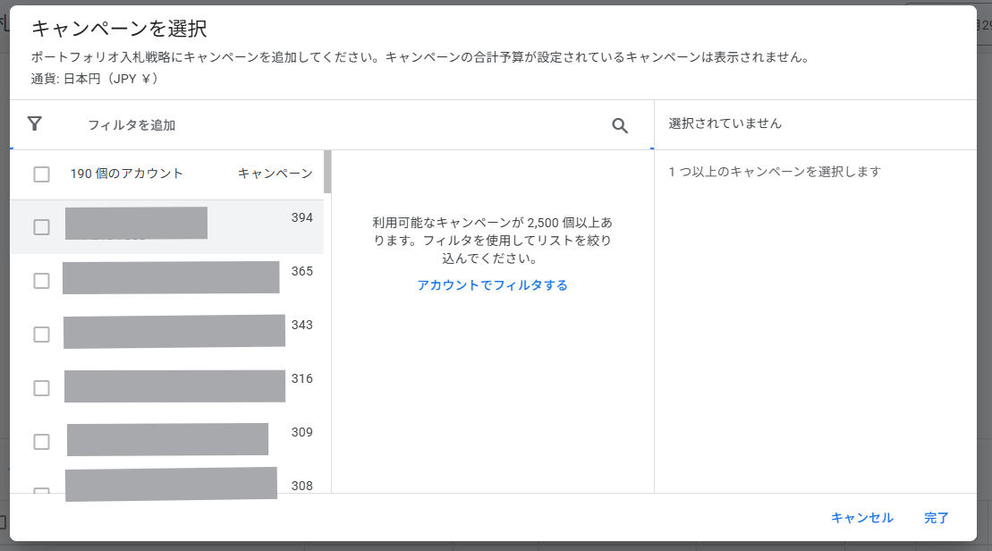This screenshot has width=992, height=551.
Task: Click the 190 個のアカウント column header
Action: pyautogui.click(x=126, y=174)
